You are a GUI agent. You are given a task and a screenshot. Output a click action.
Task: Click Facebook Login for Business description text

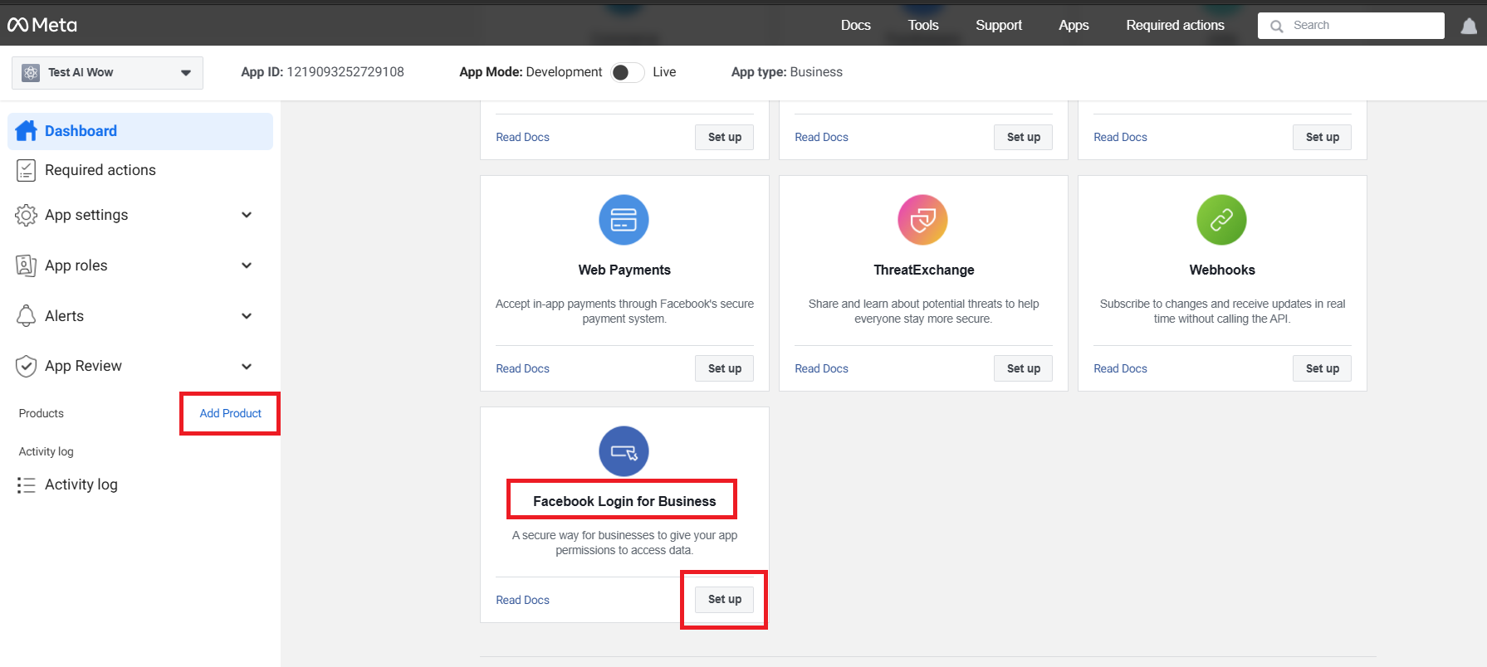pos(624,543)
